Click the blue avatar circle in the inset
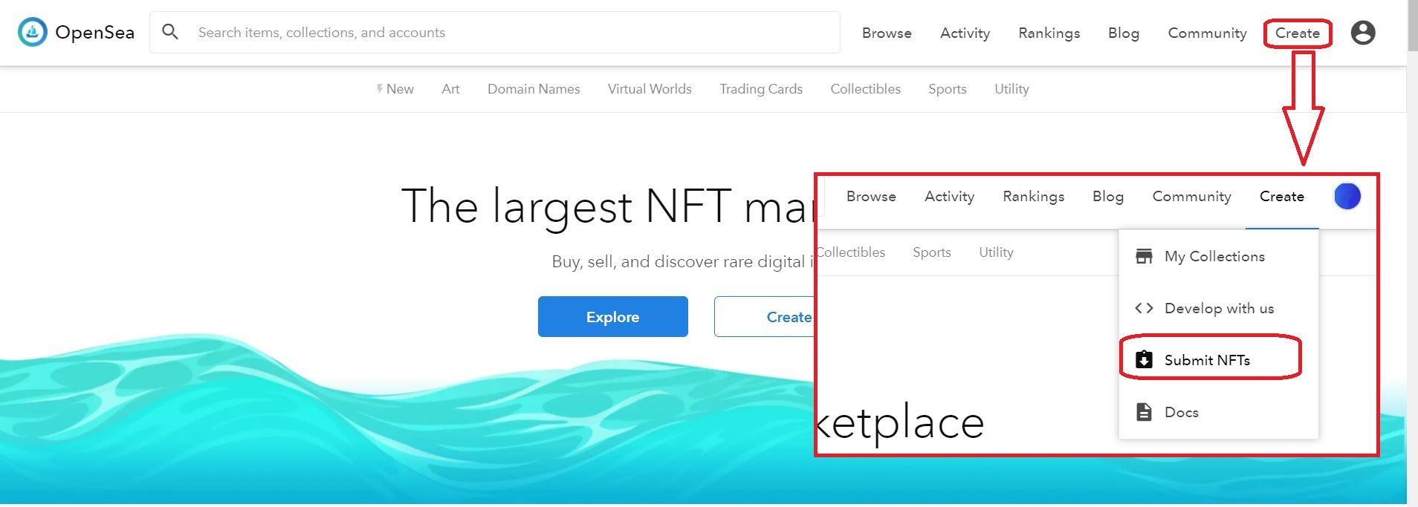This screenshot has width=1418, height=507. click(x=1347, y=196)
